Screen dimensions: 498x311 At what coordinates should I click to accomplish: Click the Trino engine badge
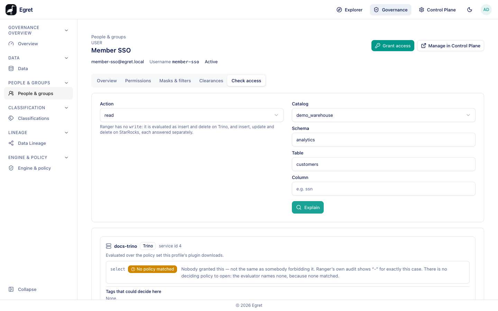click(x=148, y=246)
